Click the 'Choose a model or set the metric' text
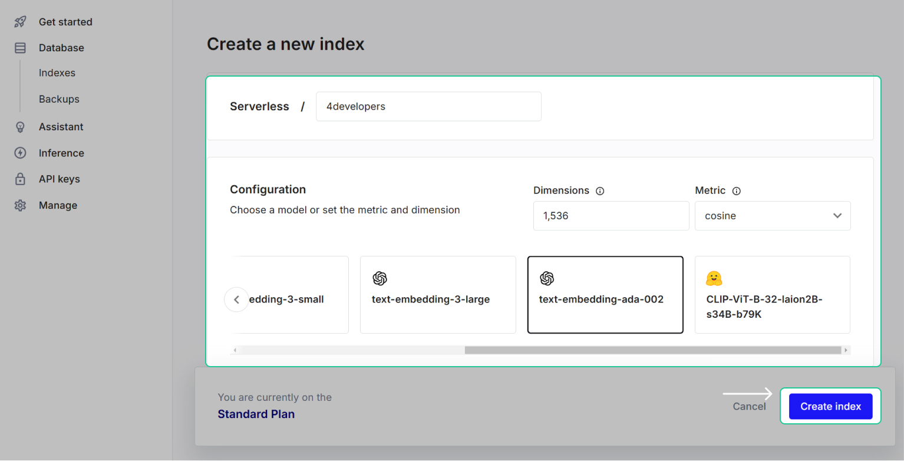This screenshot has height=461, width=904. click(x=345, y=210)
